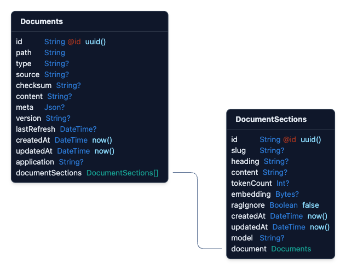Click the lastRefresh field name
The image size is (346, 270).
tap(36, 129)
